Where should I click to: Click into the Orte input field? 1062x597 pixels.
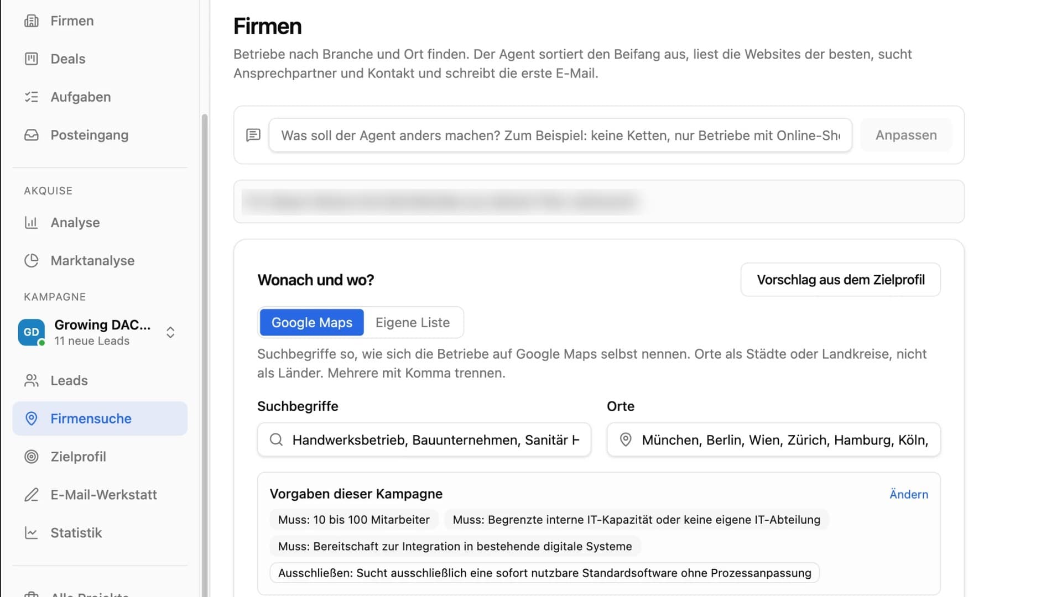pyautogui.click(x=774, y=440)
